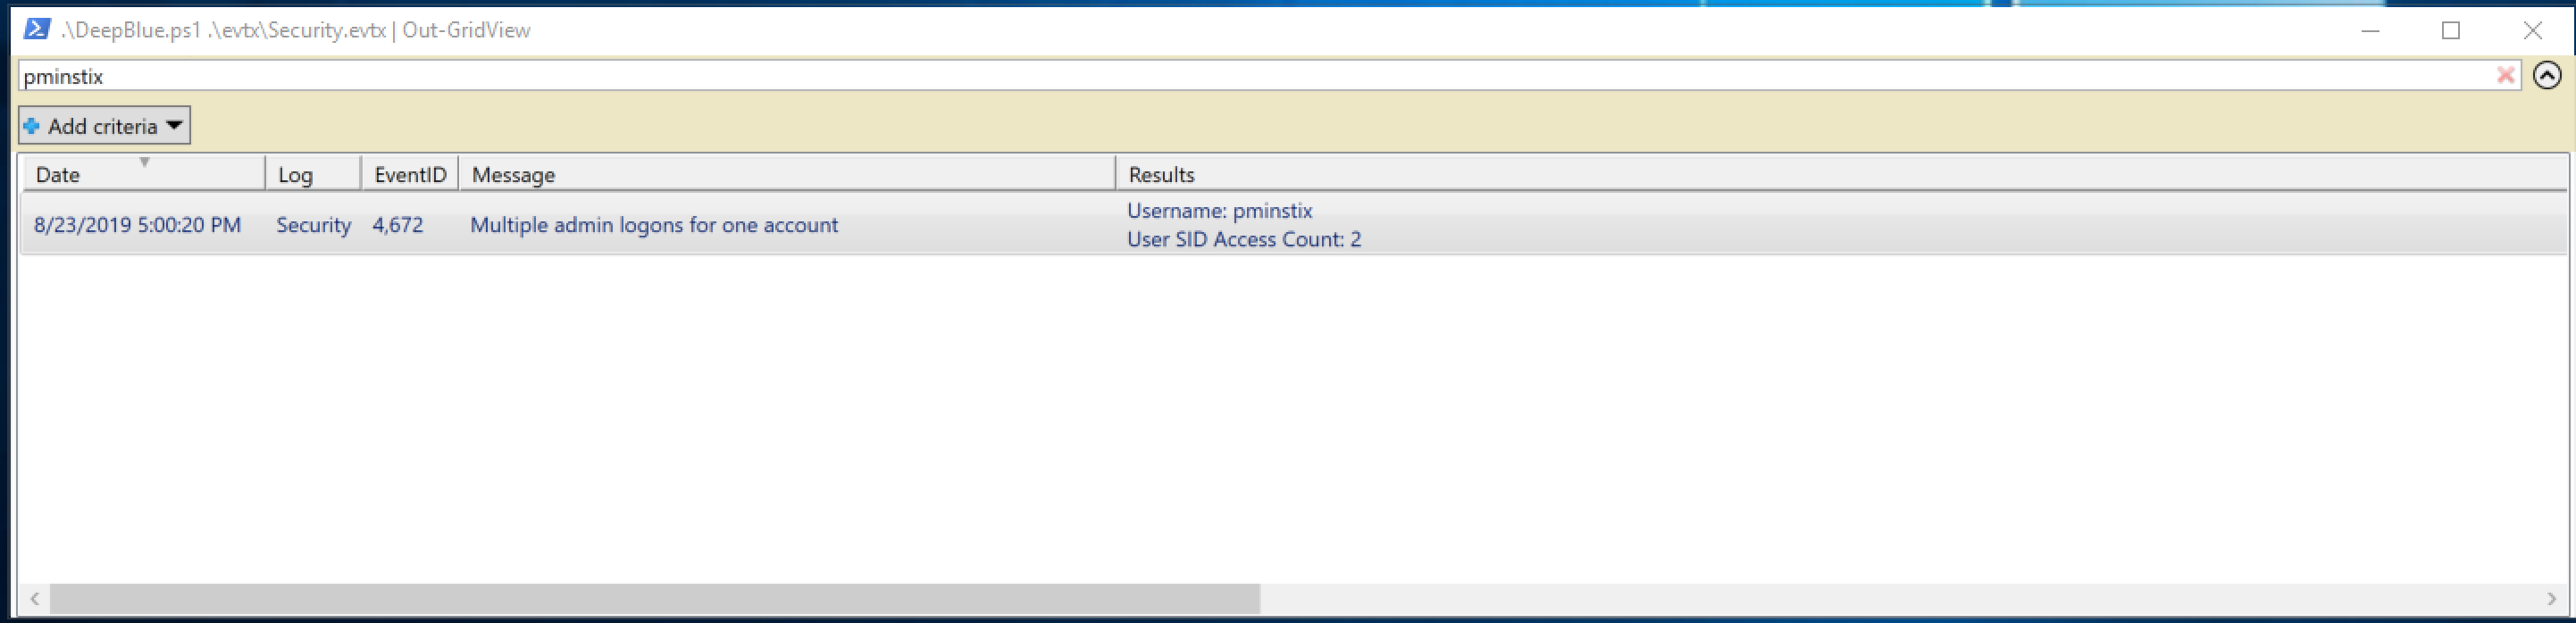Sort by the Results column header

(x=1840, y=174)
